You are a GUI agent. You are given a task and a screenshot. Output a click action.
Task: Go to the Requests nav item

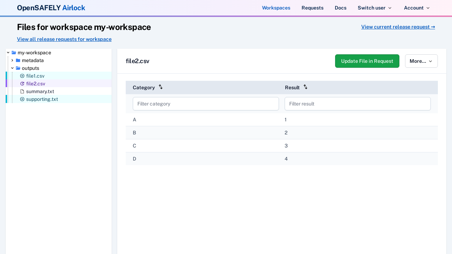312,8
